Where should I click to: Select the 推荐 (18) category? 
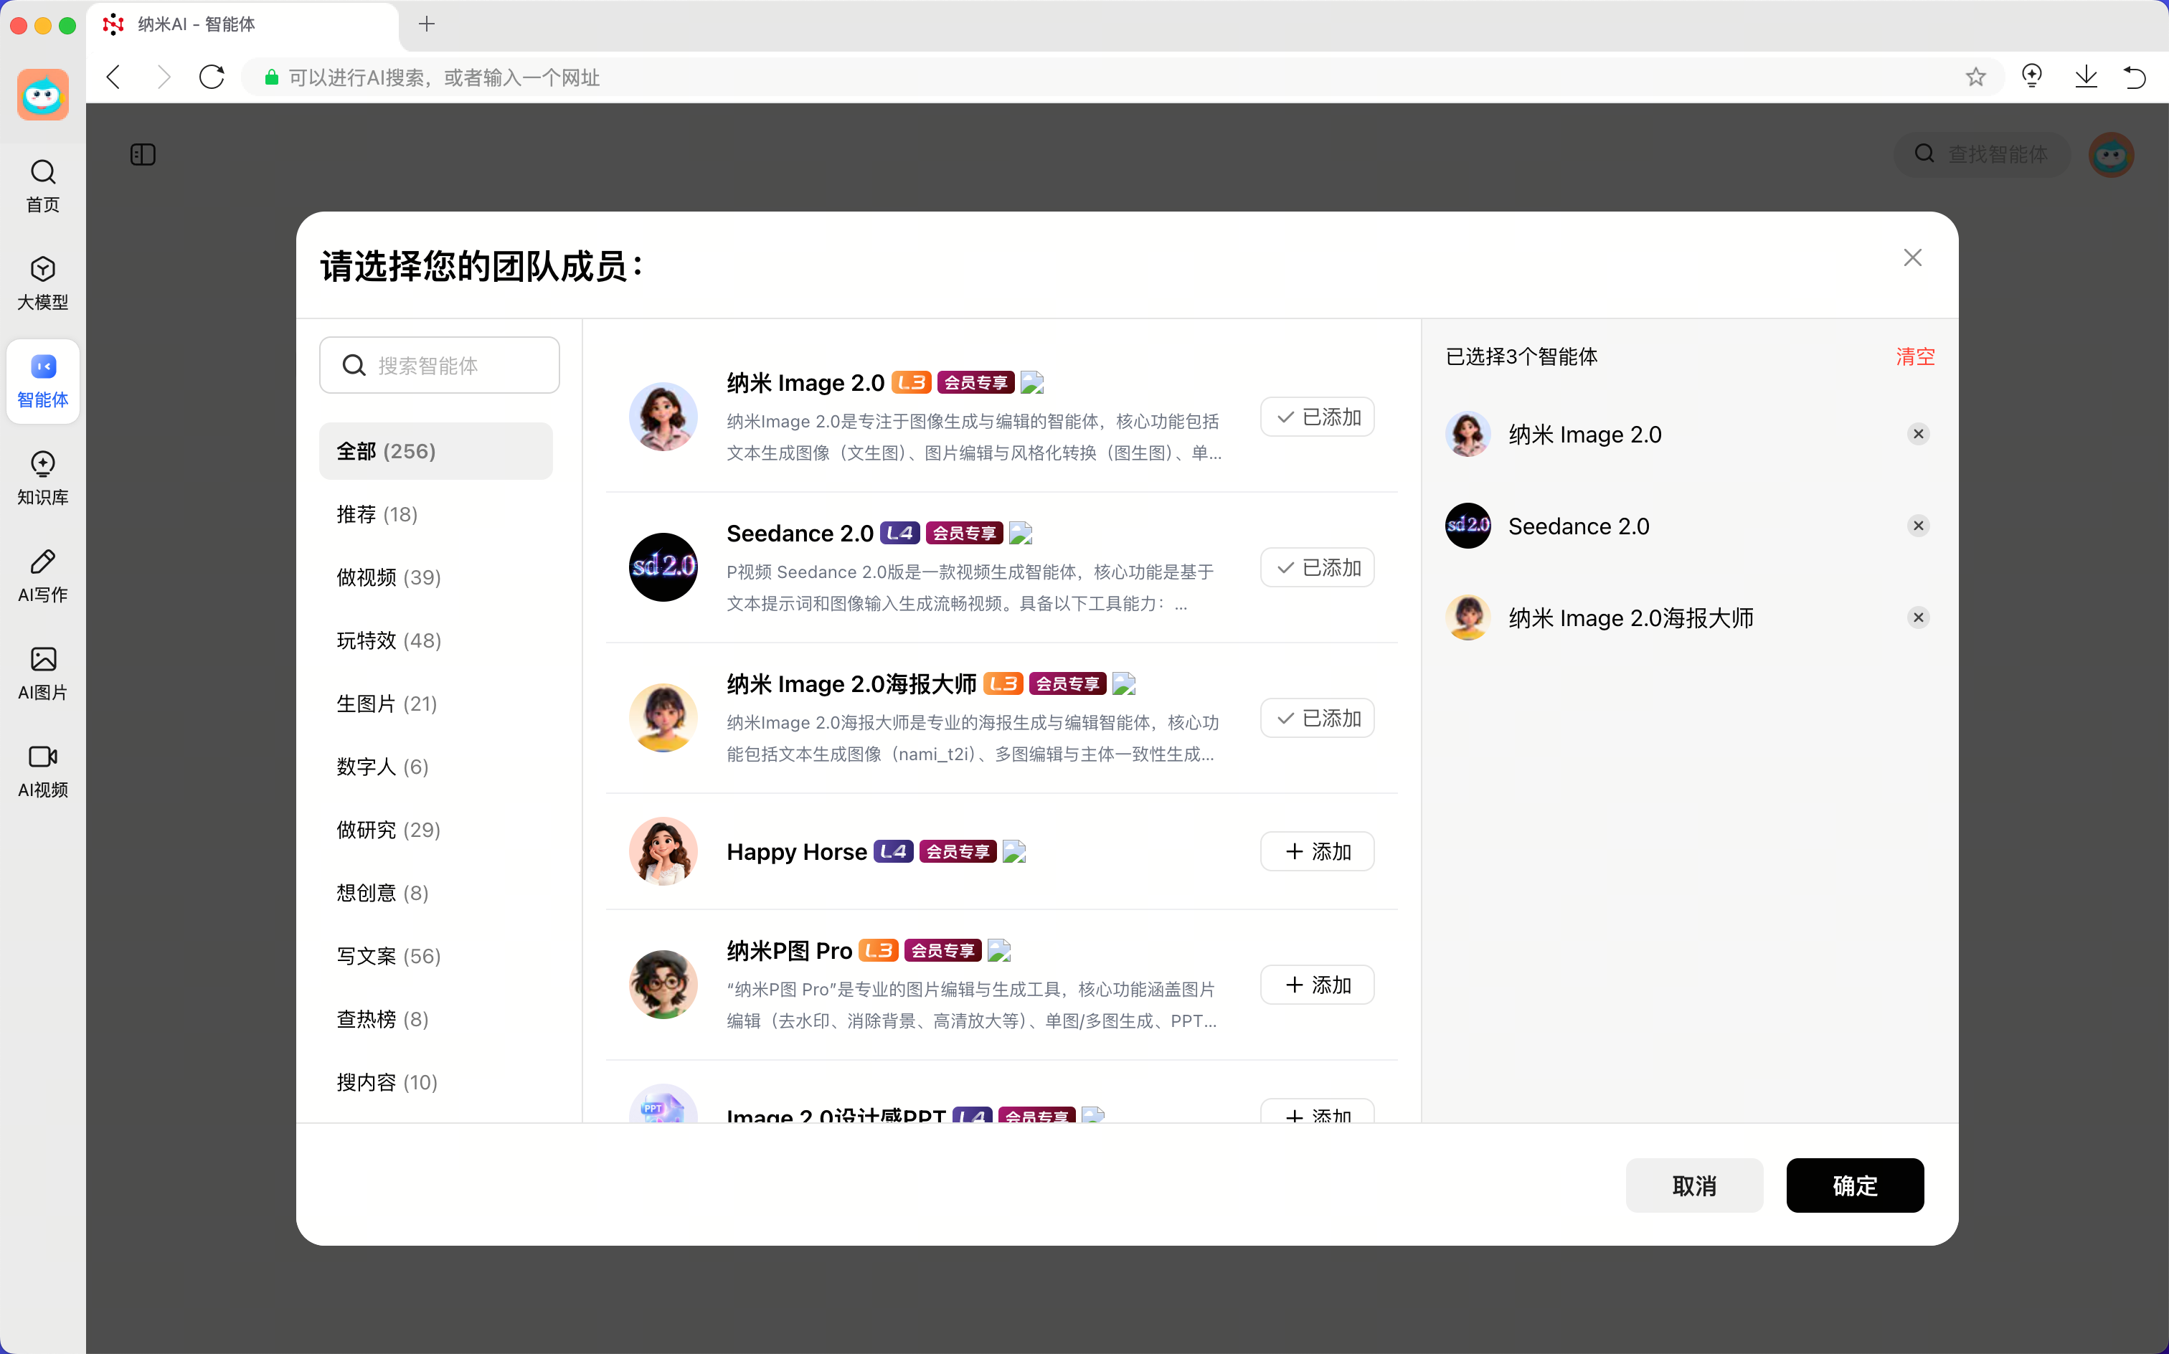tap(436, 515)
